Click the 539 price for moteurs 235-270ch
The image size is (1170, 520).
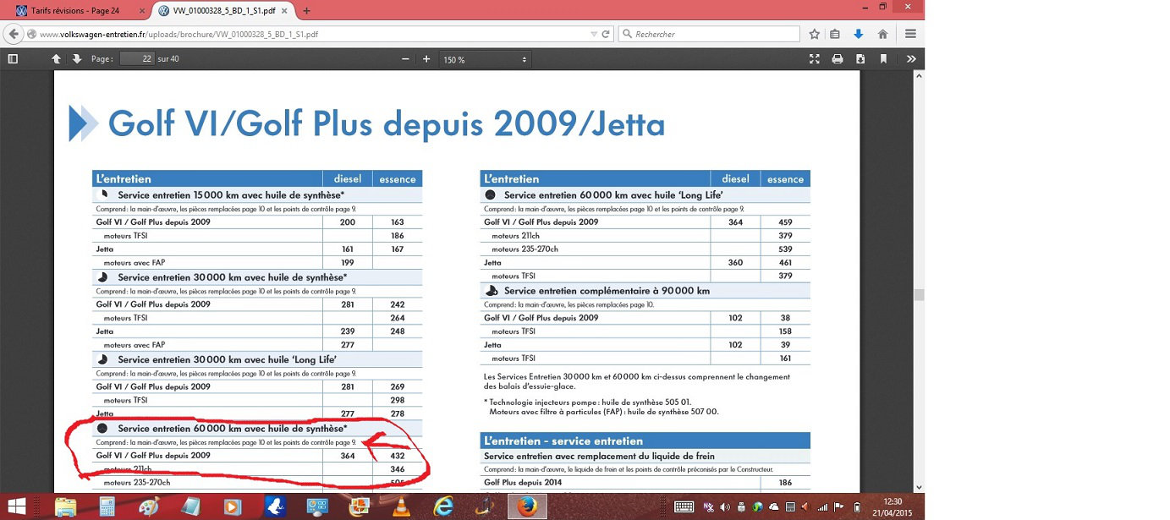coord(786,249)
